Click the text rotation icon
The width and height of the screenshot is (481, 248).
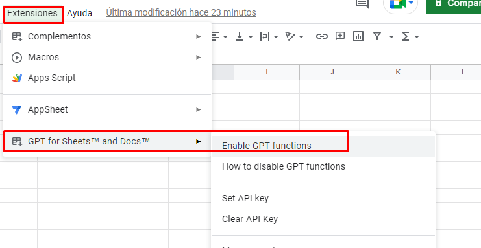pos(290,36)
